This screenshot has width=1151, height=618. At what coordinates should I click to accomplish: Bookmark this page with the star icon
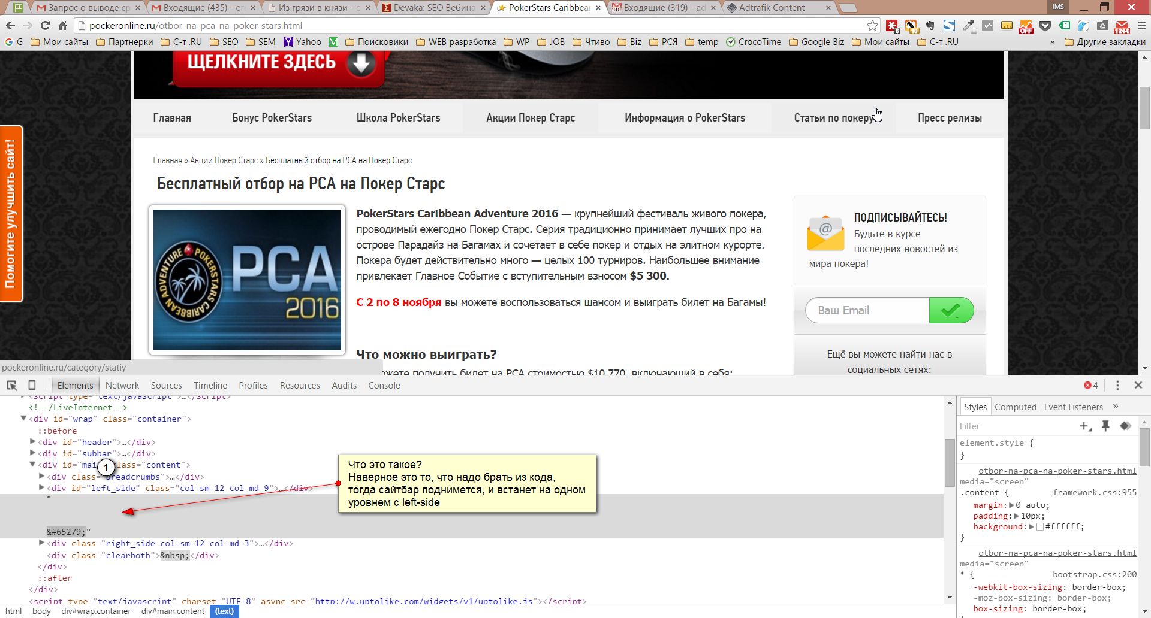click(x=872, y=26)
